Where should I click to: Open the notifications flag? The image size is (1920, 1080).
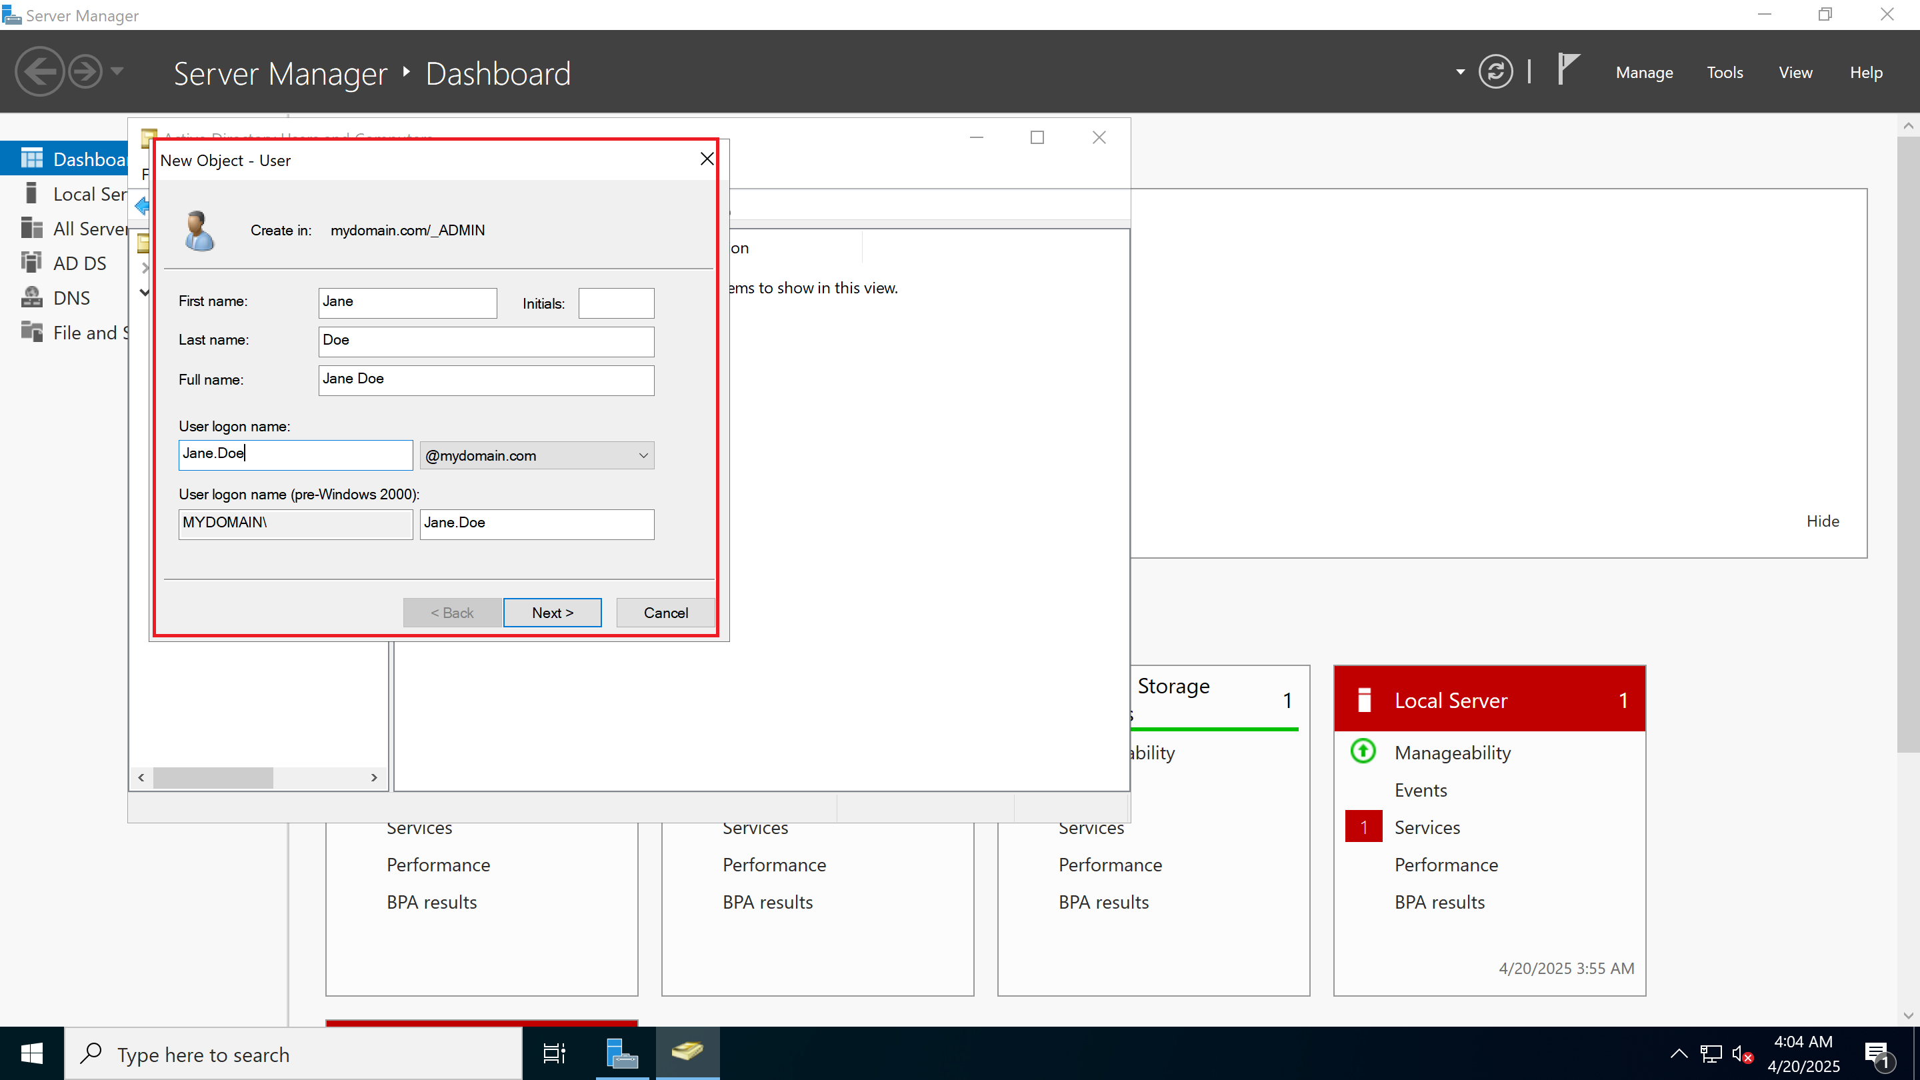[x=1568, y=69]
